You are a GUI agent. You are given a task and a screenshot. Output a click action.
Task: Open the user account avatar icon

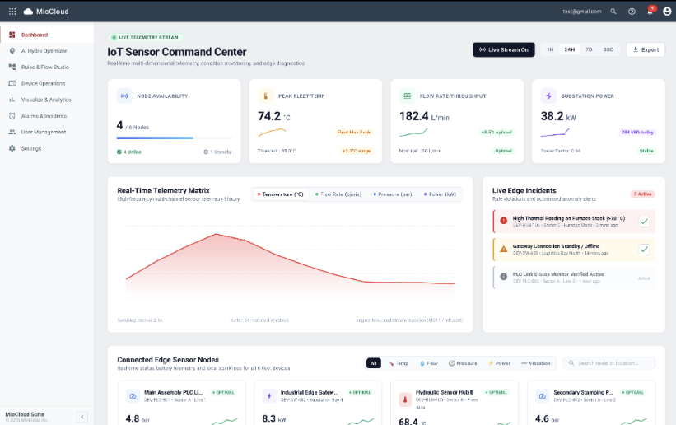(667, 12)
